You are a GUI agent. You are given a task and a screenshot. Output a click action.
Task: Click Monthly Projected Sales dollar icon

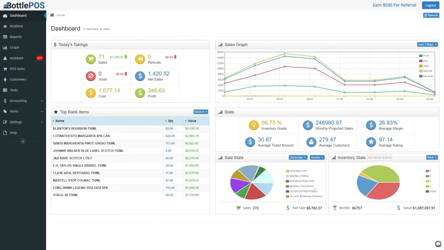click(x=308, y=125)
